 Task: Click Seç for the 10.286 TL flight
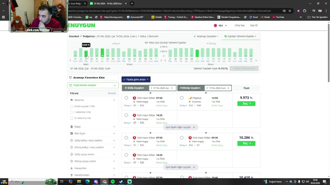click(x=246, y=143)
